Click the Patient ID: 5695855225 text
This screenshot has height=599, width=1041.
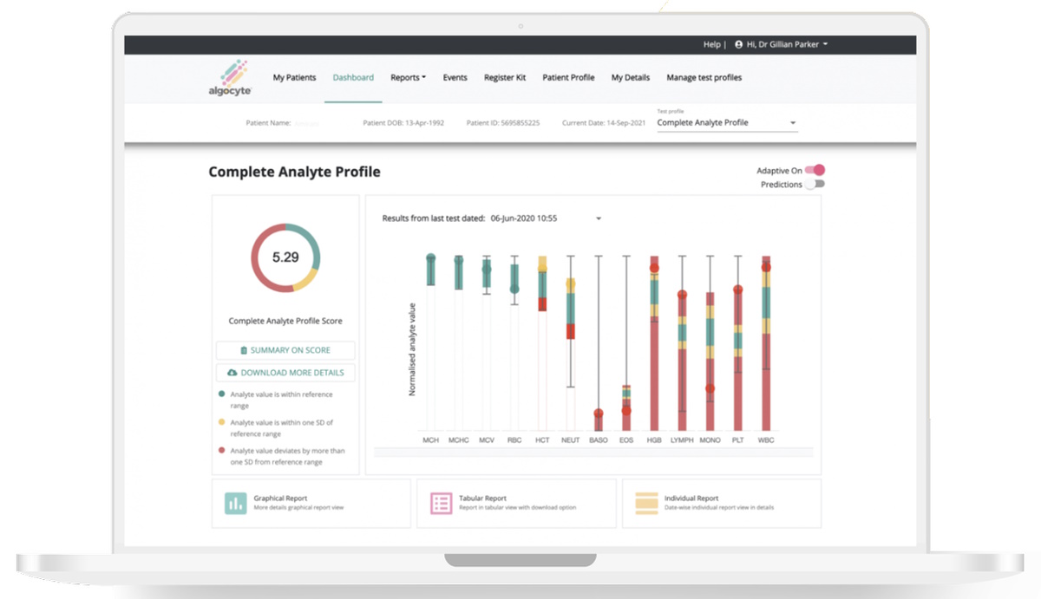tap(503, 123)
